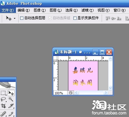Activate the Crop tool

[3, 106]
